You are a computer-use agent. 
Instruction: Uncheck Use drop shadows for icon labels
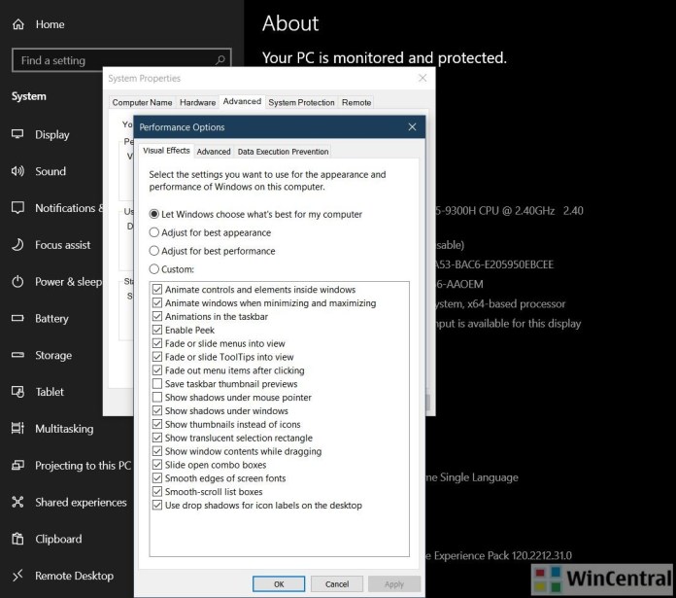coord(157,505)
